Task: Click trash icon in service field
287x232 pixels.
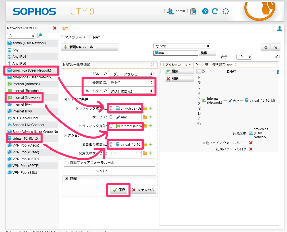Action: click(x=111, y=117)
